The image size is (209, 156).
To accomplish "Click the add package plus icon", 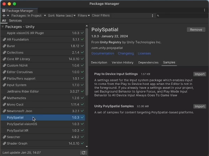I will (x=4, y=16).
